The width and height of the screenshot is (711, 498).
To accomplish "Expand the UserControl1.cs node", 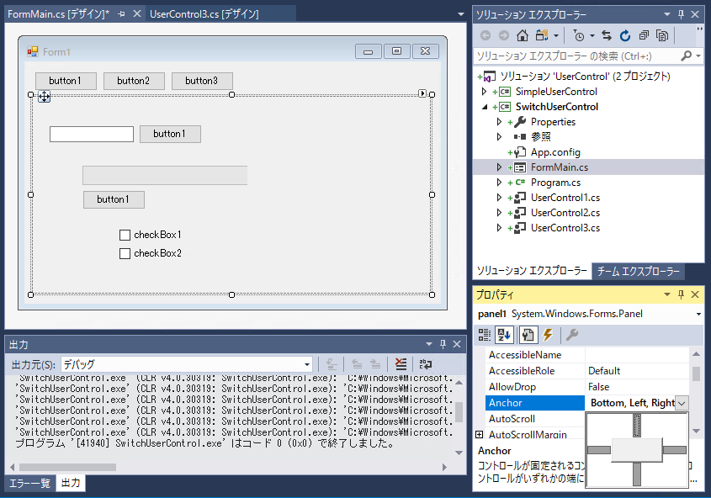I will coord(499,198).
